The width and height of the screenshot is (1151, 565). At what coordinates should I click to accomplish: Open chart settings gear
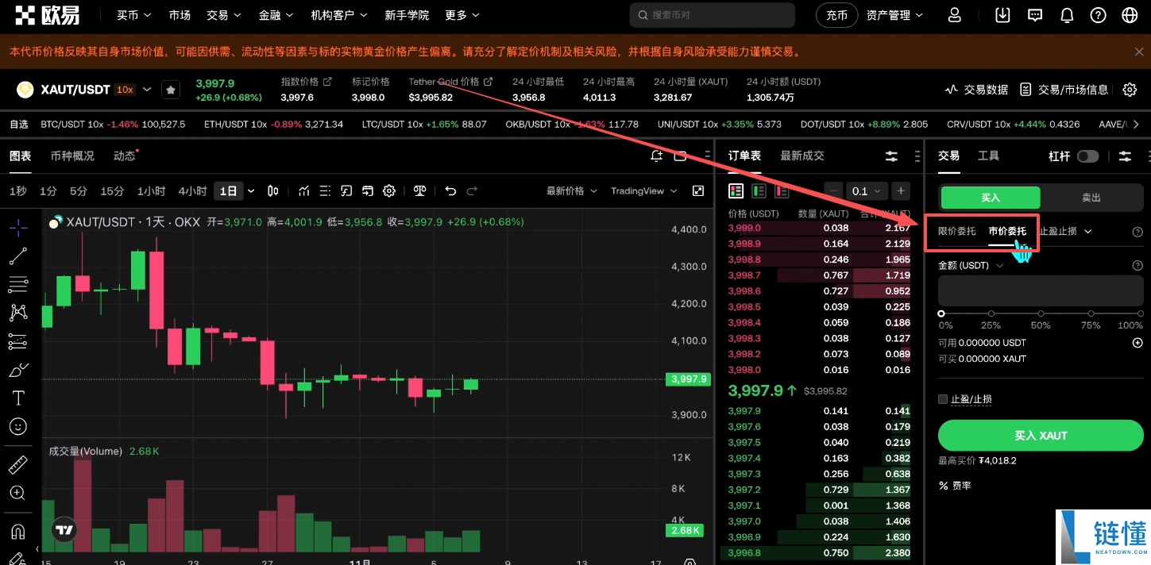(x=389, y=190)
